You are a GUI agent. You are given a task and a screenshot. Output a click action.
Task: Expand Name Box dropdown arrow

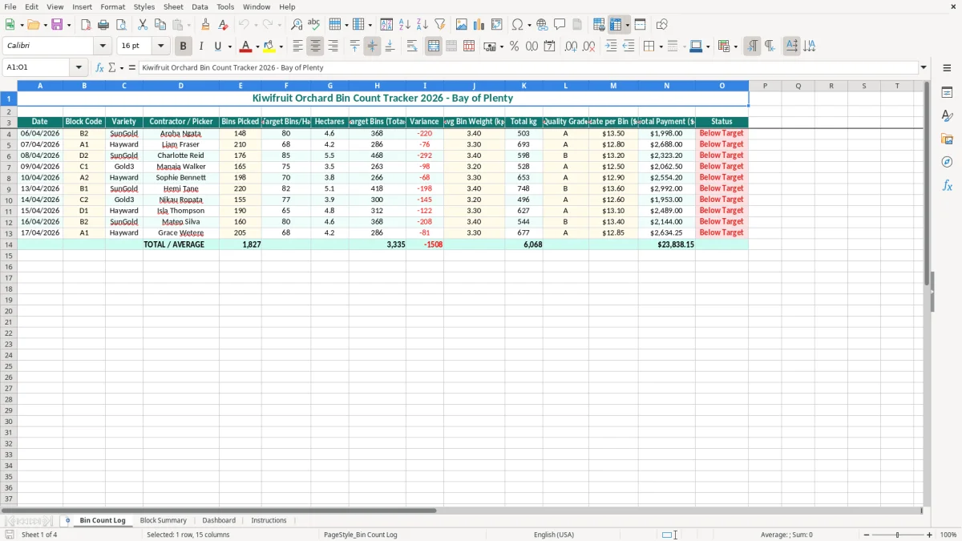click(x=79, y=68)
